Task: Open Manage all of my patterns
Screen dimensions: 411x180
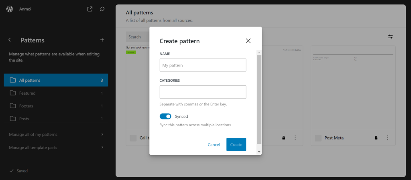Action: click(x=56, y=134)
